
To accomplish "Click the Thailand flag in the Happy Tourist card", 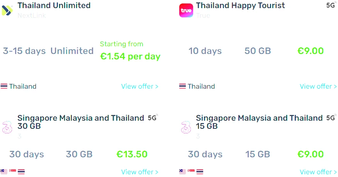I will (182, 86).
